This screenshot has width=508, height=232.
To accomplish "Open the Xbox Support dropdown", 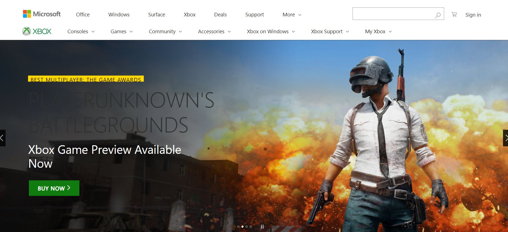I will [330, 32].
